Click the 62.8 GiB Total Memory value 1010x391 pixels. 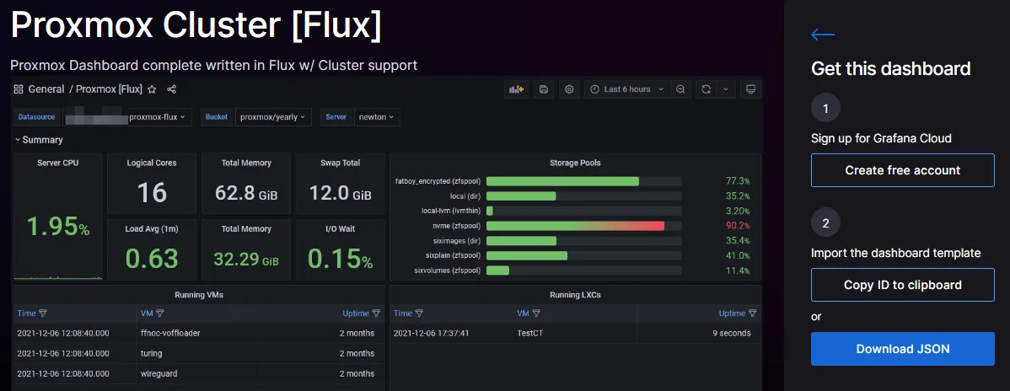point(246,193)
